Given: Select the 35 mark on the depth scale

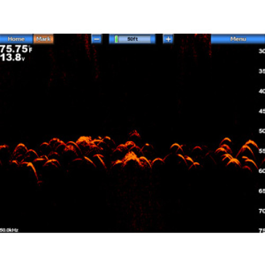Looking at the screenshot, I should 262,71.
